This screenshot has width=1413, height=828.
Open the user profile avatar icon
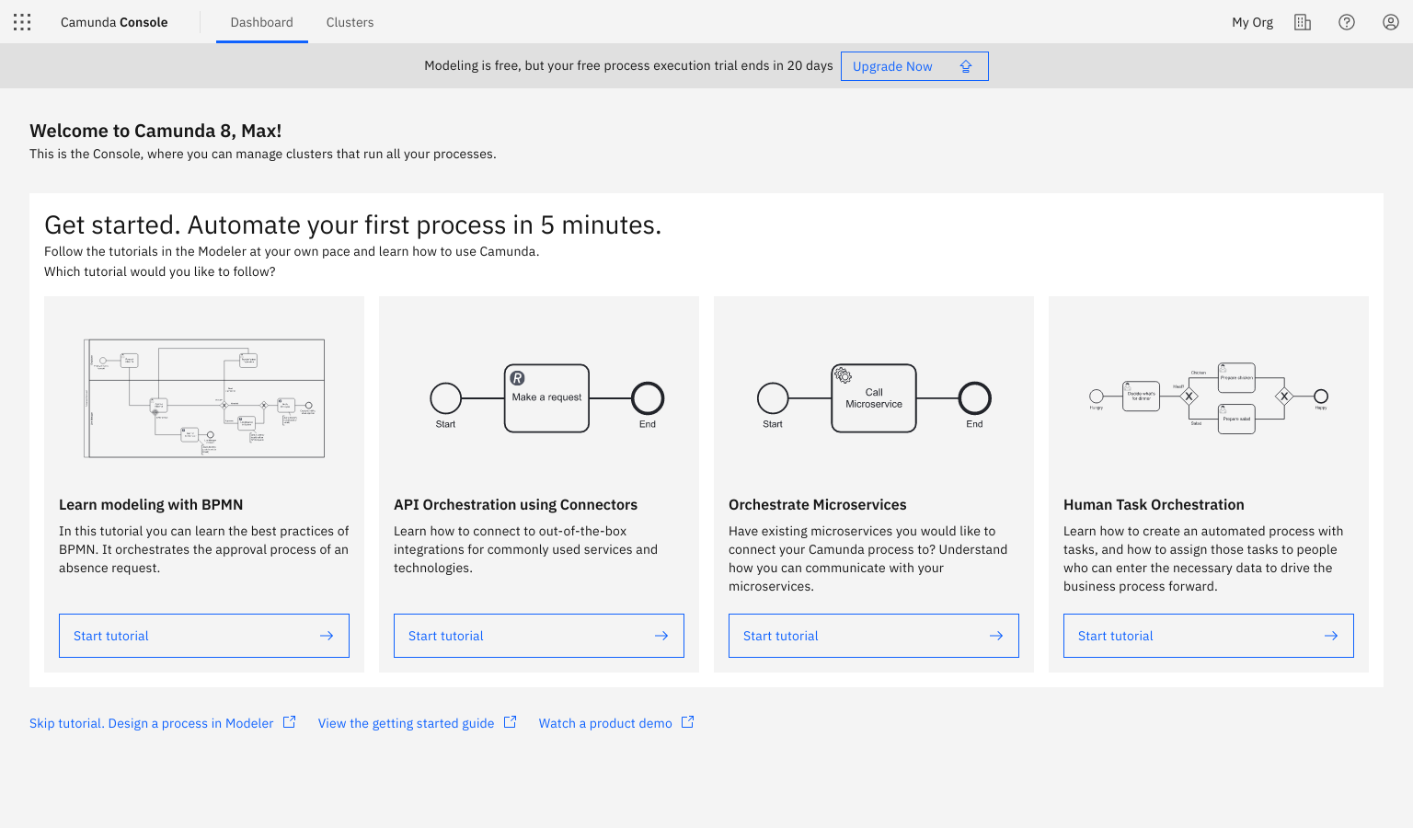(x=1390, y=22)
